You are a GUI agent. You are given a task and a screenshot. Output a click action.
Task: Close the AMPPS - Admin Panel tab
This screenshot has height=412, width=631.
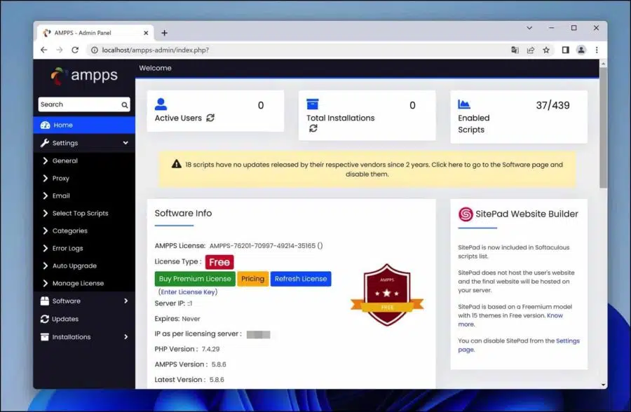tap(146, 33)
